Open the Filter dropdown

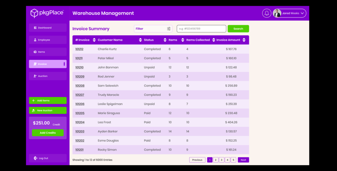[x=153, y=29]
